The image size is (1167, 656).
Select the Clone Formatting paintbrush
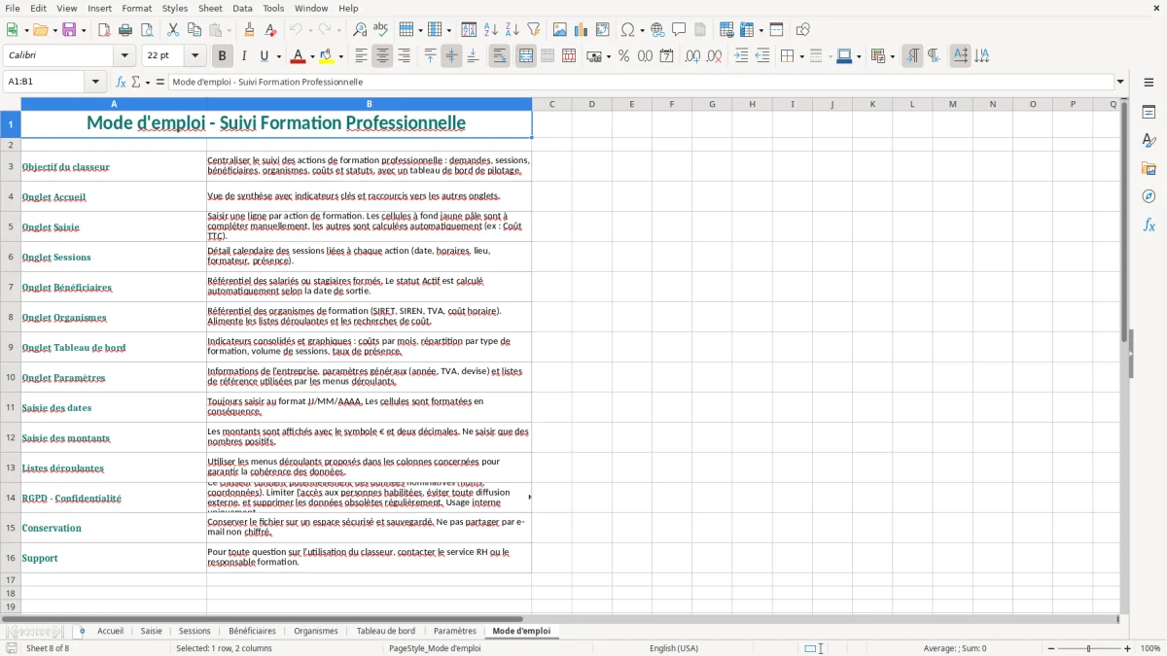click(x=249, y=30)
